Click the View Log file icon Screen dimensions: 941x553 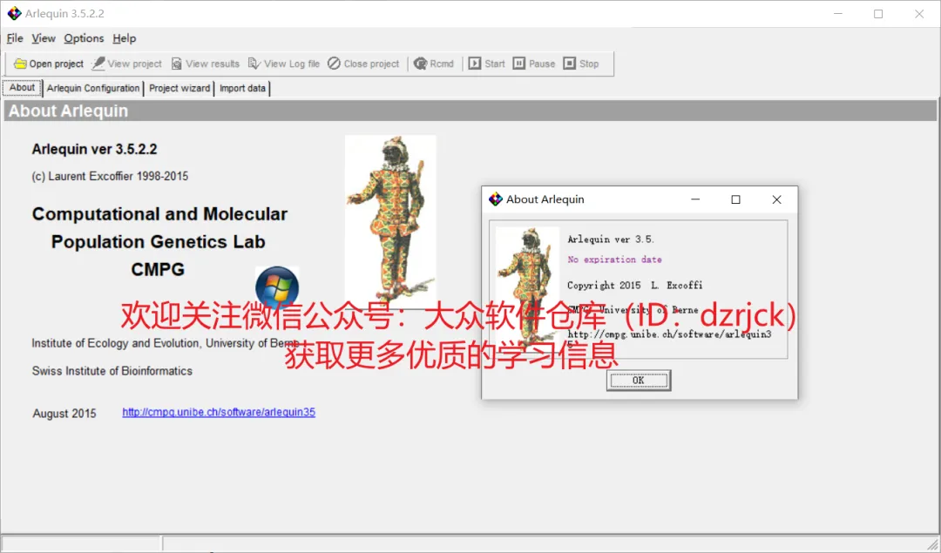(254, 64)
